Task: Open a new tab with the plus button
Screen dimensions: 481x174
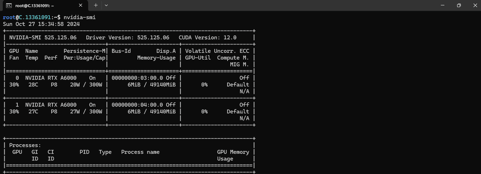Action: [96, 5]
